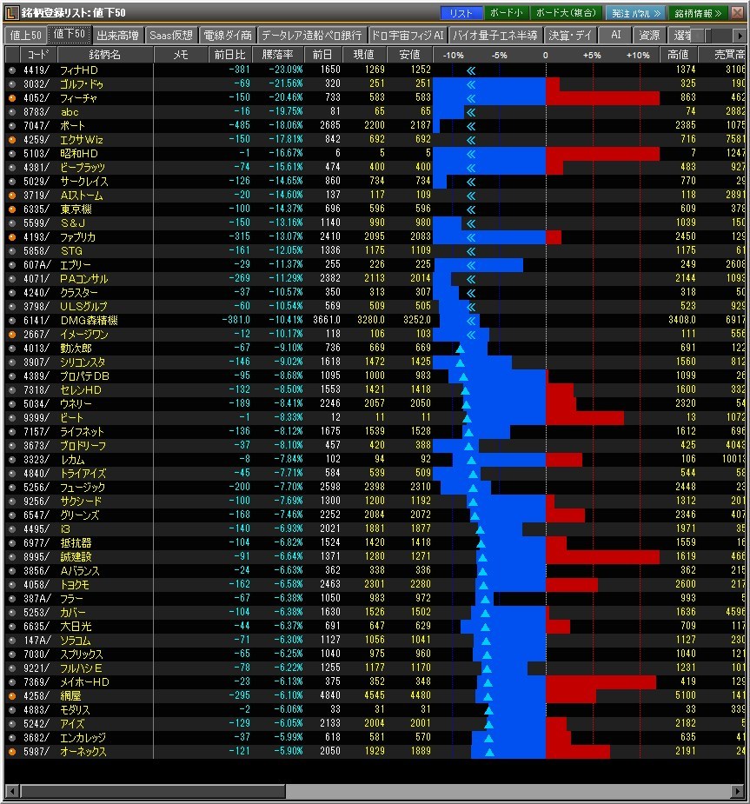Close the 銘柄登録リスト window
Viewport: 750px width, 804px height.
737,13
